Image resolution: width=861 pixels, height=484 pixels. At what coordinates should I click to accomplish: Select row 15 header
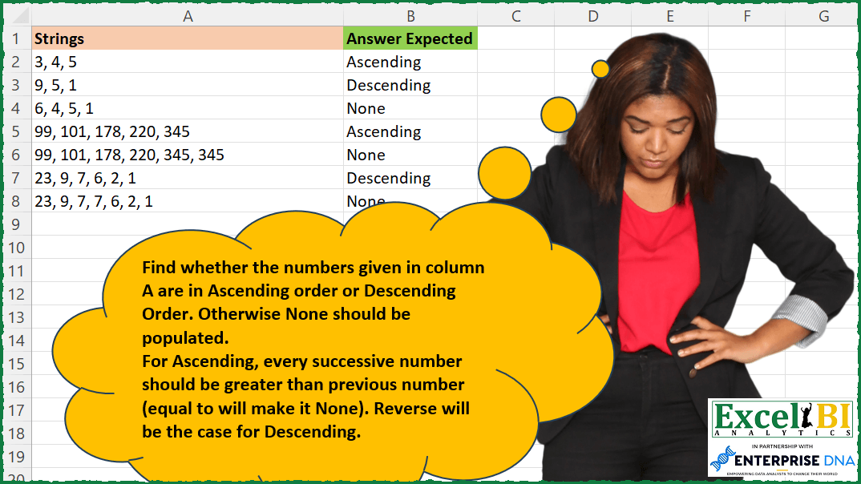point(16,364)
